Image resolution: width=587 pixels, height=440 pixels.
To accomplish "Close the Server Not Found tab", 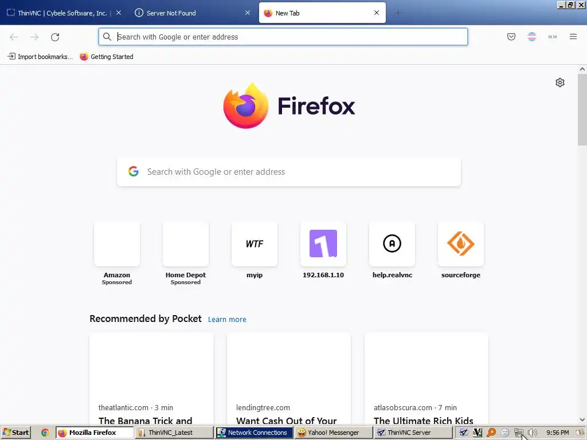I will tap(248, 13).
